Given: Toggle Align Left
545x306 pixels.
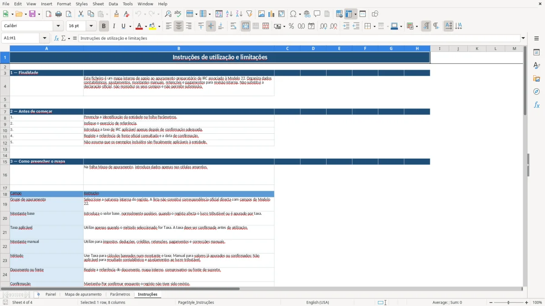Looking at the screenshot, I should click(x=168, y=26).
